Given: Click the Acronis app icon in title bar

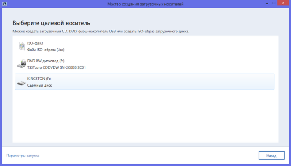Looking at the screenshot, I should pos(5,4).
